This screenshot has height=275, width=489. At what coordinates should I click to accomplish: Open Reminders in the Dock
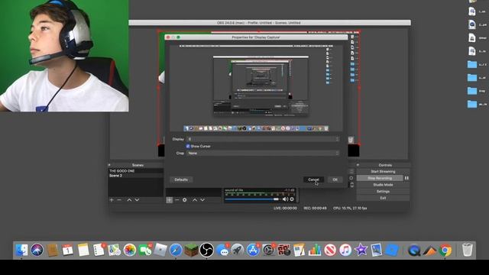tap(99, 250)
